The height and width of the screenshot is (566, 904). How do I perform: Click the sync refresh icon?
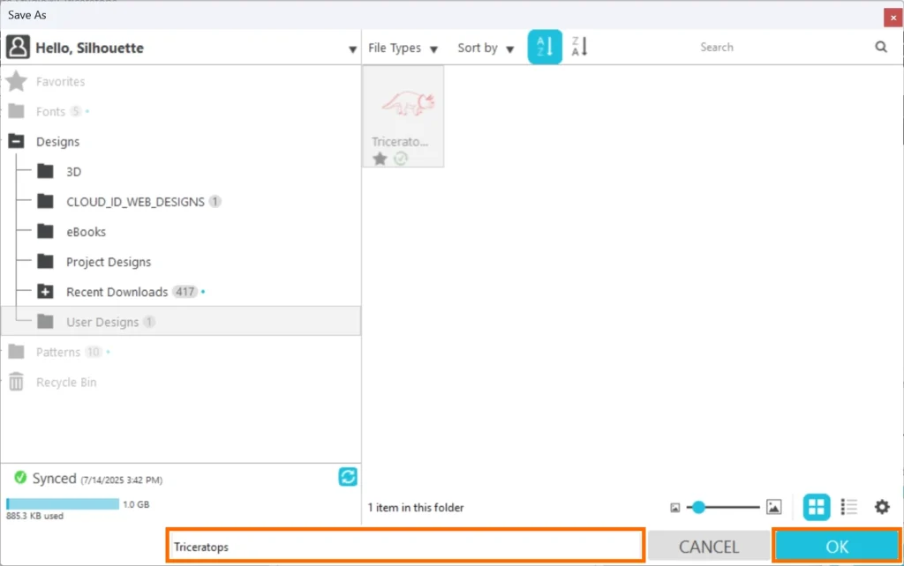click(348, 477)
